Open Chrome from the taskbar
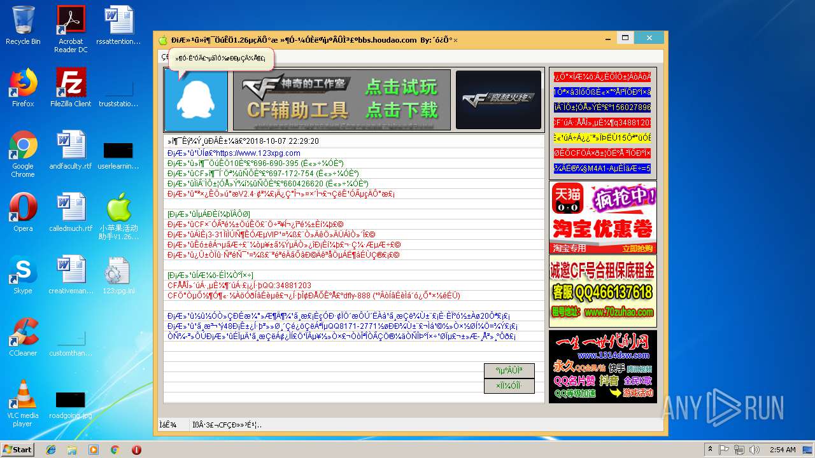 115,450
